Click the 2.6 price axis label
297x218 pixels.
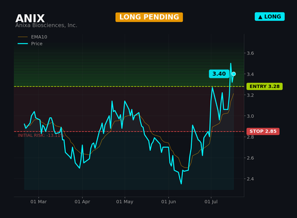click(250, 158)
